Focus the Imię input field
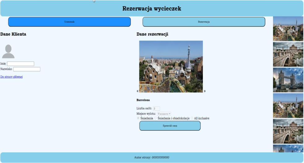The image size is (304, 163). (x=20, y=64)
